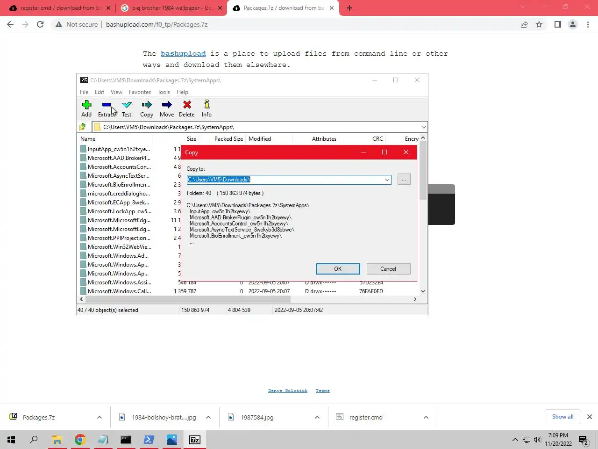Click 7-Zip vertical scrollbar thumb
This screenshot has width=598, height=449.
423,170
